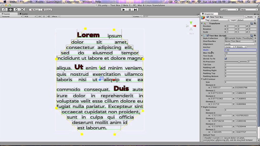Toggle scene audio in the Scene view bar

48,16
